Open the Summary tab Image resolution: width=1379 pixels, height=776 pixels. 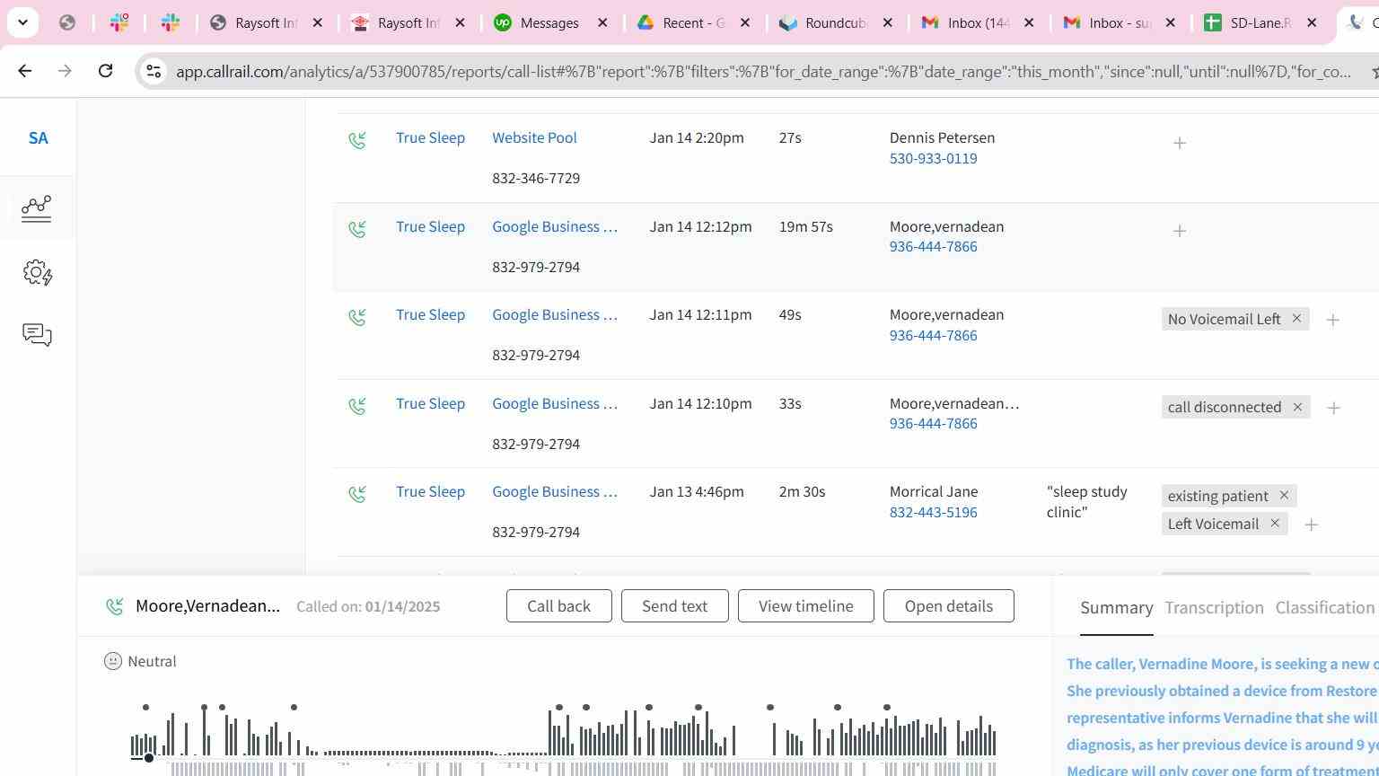[x=1117, y=608]
